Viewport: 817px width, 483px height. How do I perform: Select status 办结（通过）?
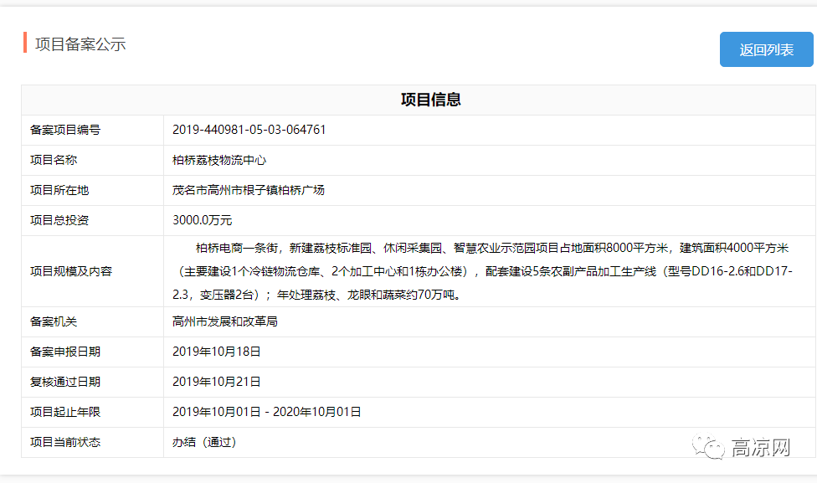pos(205,442)
